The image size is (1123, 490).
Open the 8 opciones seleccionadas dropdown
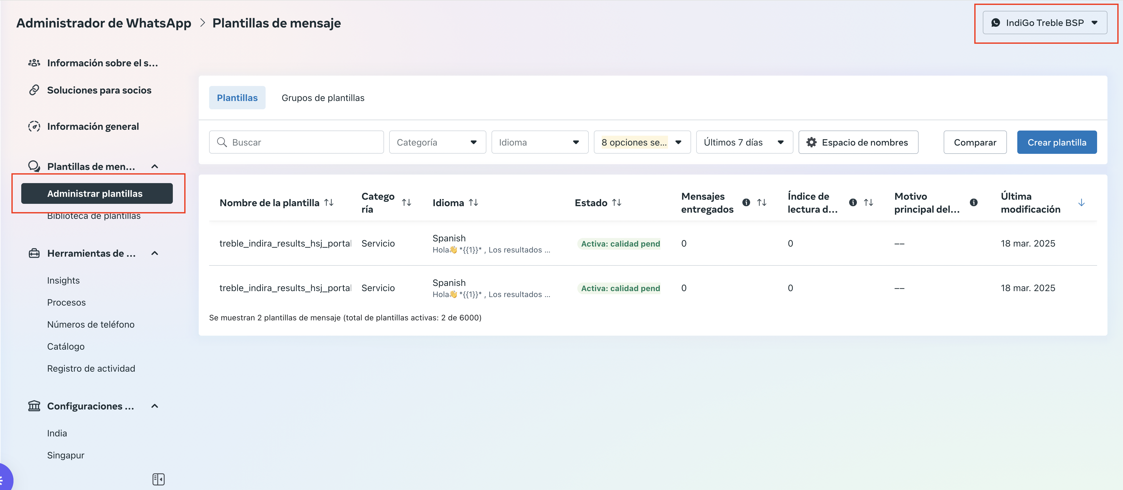[642, 142]
